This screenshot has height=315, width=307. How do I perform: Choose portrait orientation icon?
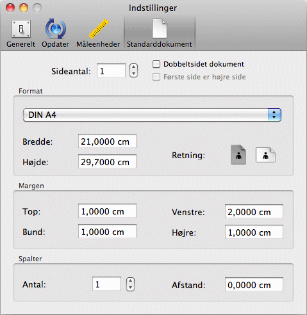(x=238, y=155)
